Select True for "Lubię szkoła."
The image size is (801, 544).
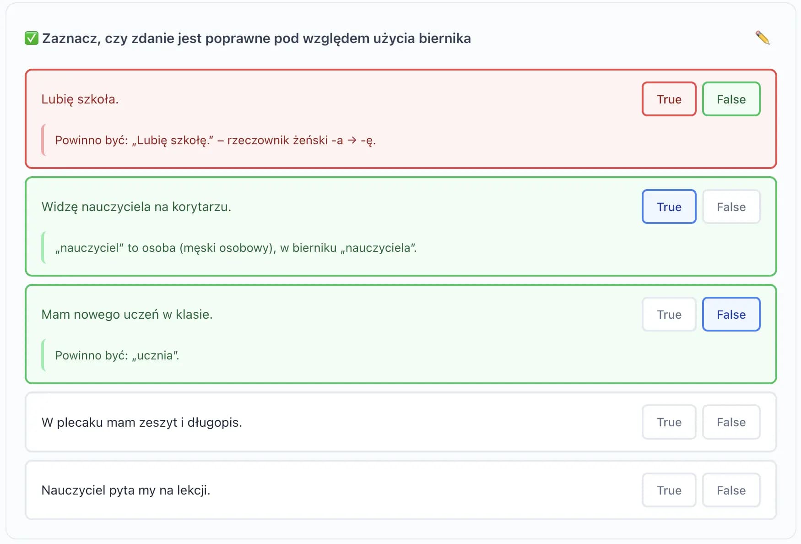(669, 99)
